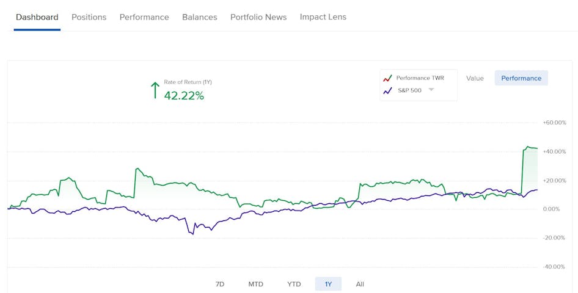Switch chart to Value view

pos(475,78)
